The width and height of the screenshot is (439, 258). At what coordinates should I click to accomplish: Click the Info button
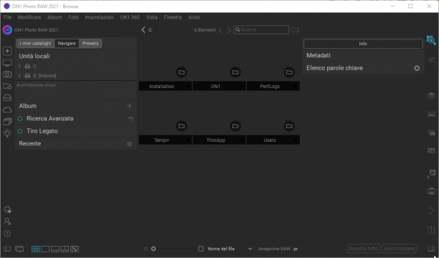363,44
